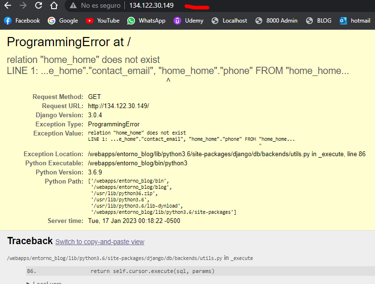Launch the Localhost bookmark
375x284 pixels.
click(x=229, y=21)
